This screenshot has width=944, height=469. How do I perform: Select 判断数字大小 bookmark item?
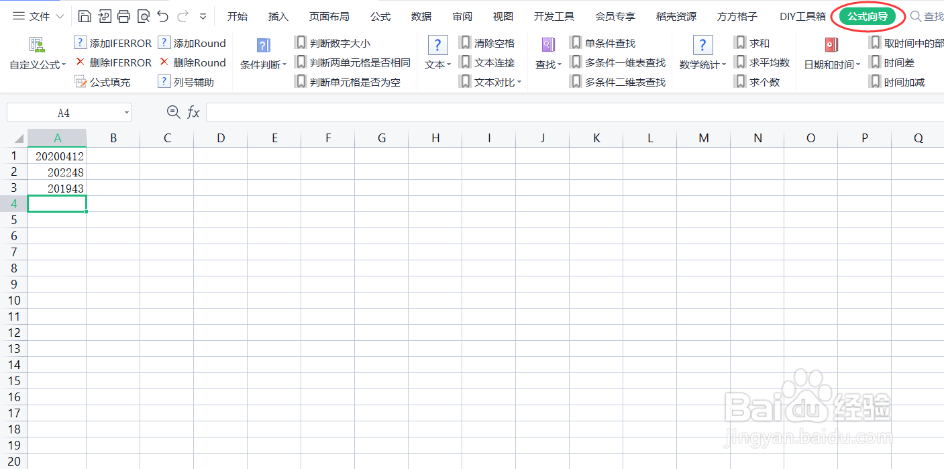[x=332, y=43]
